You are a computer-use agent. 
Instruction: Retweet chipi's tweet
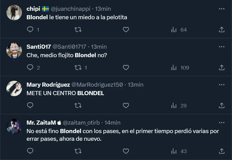78,30
